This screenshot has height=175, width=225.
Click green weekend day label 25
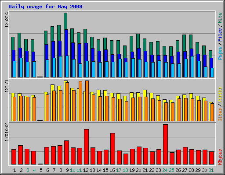(x=171, y=170)
